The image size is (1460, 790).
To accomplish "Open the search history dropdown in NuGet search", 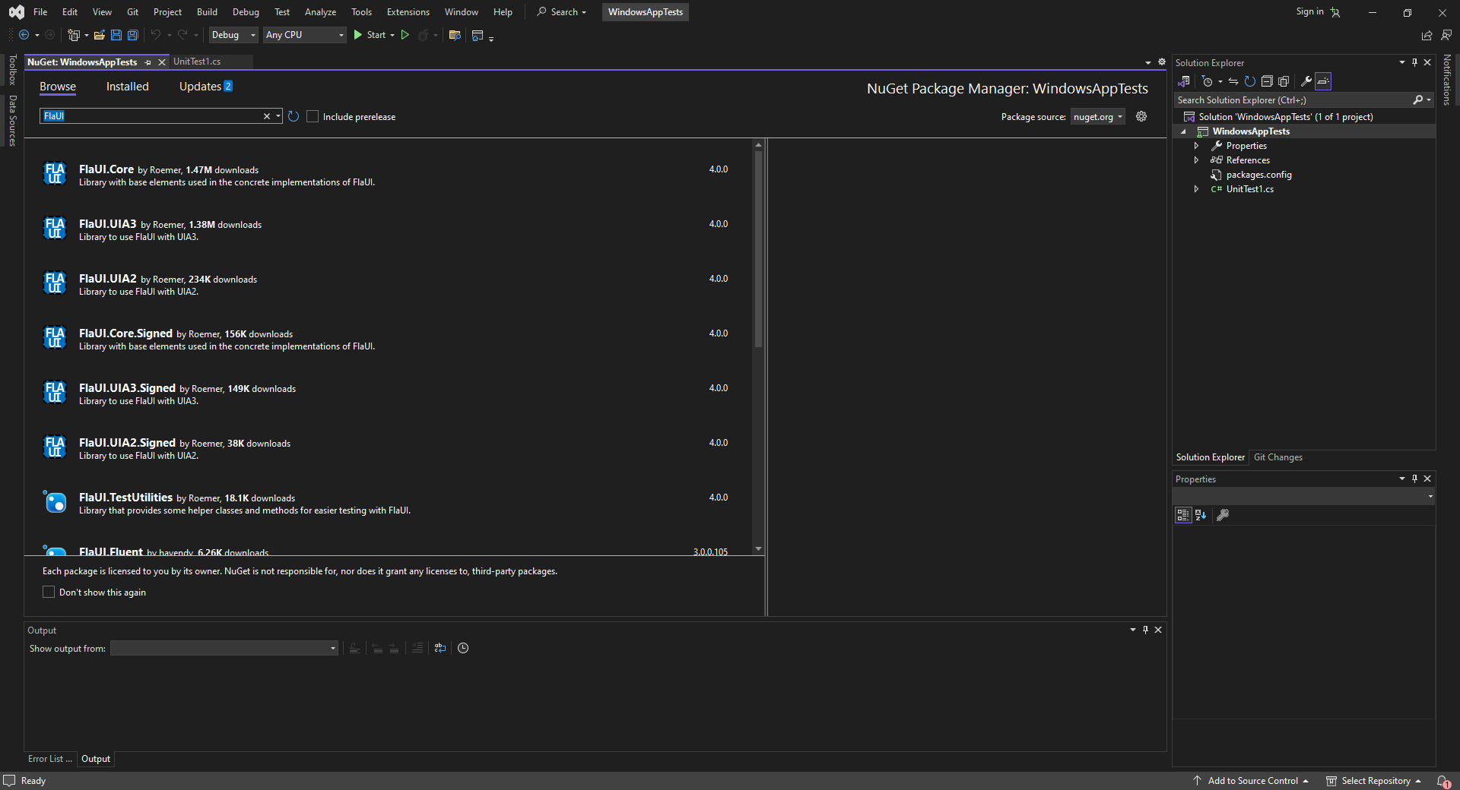I will click(x=278, y=116).
